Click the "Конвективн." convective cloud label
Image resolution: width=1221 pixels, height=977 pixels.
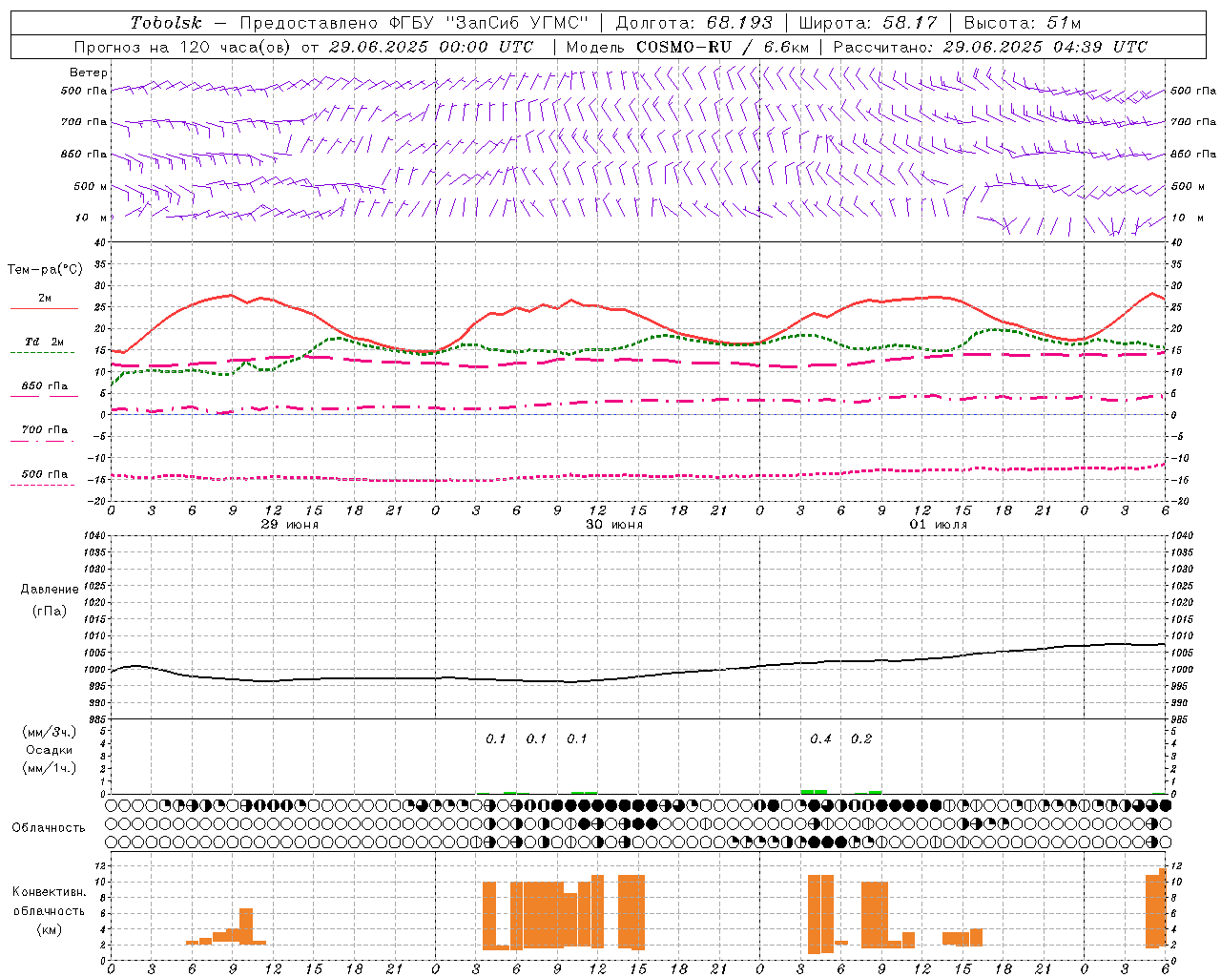[x=49, y=892]
